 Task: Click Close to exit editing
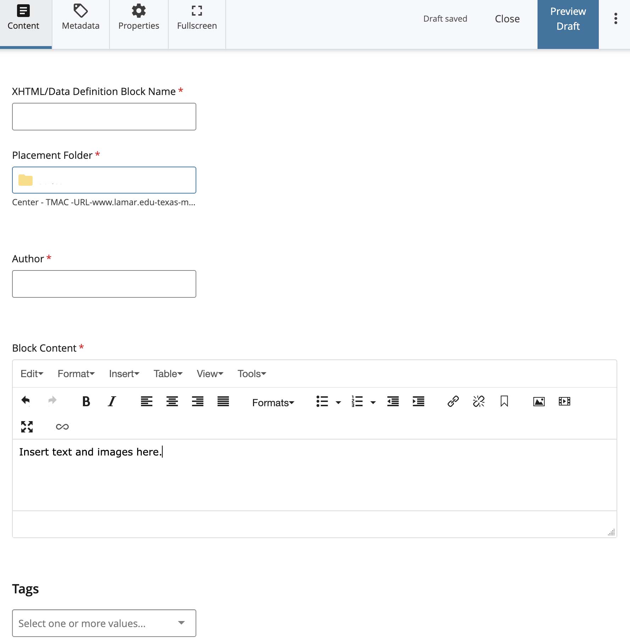[507, 19]
